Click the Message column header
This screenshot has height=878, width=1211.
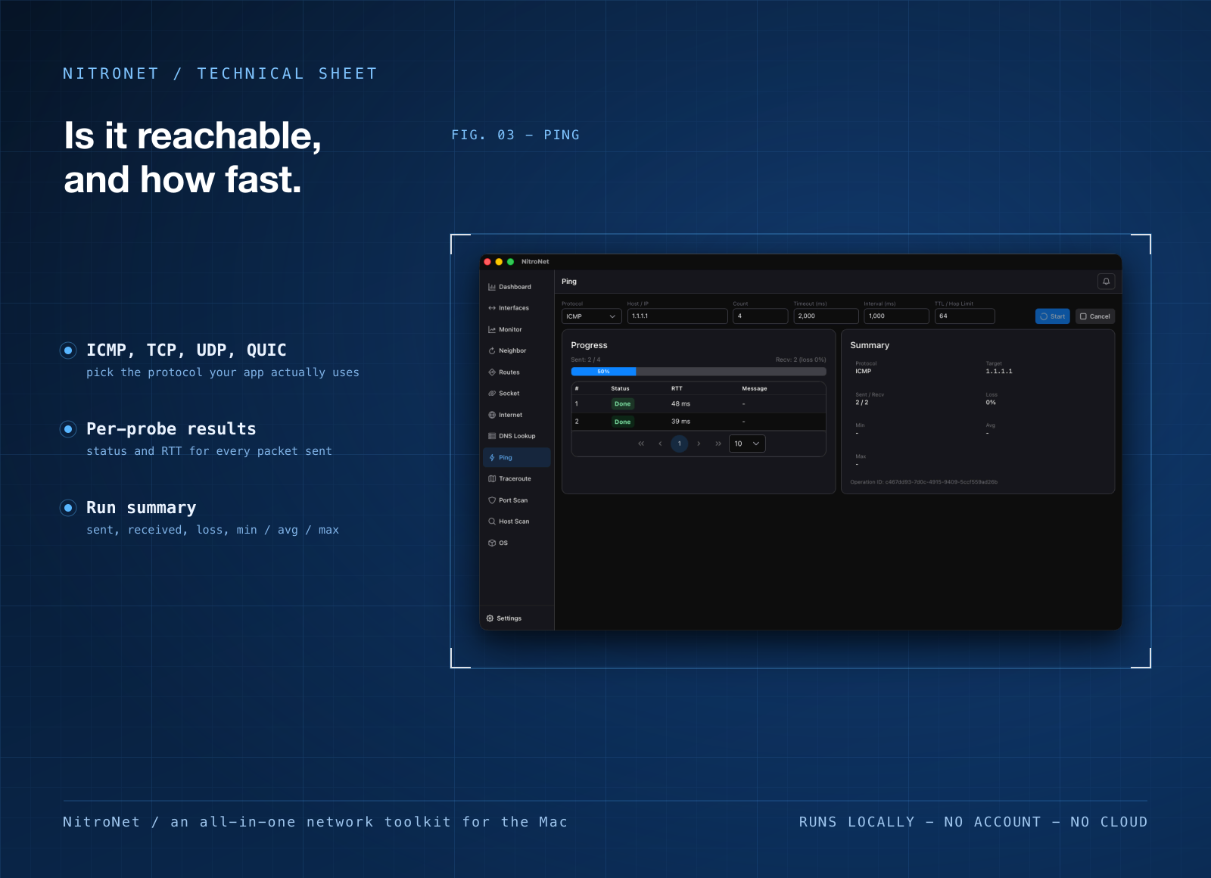click(755, 388)
